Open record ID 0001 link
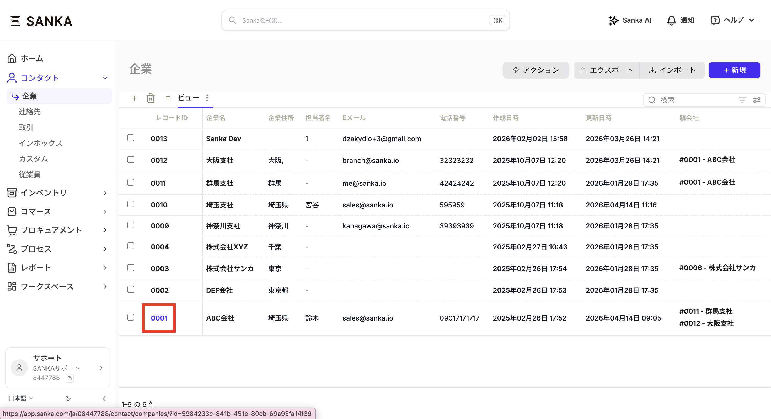This screenshot has width=771, height=419. click(159, 318)
